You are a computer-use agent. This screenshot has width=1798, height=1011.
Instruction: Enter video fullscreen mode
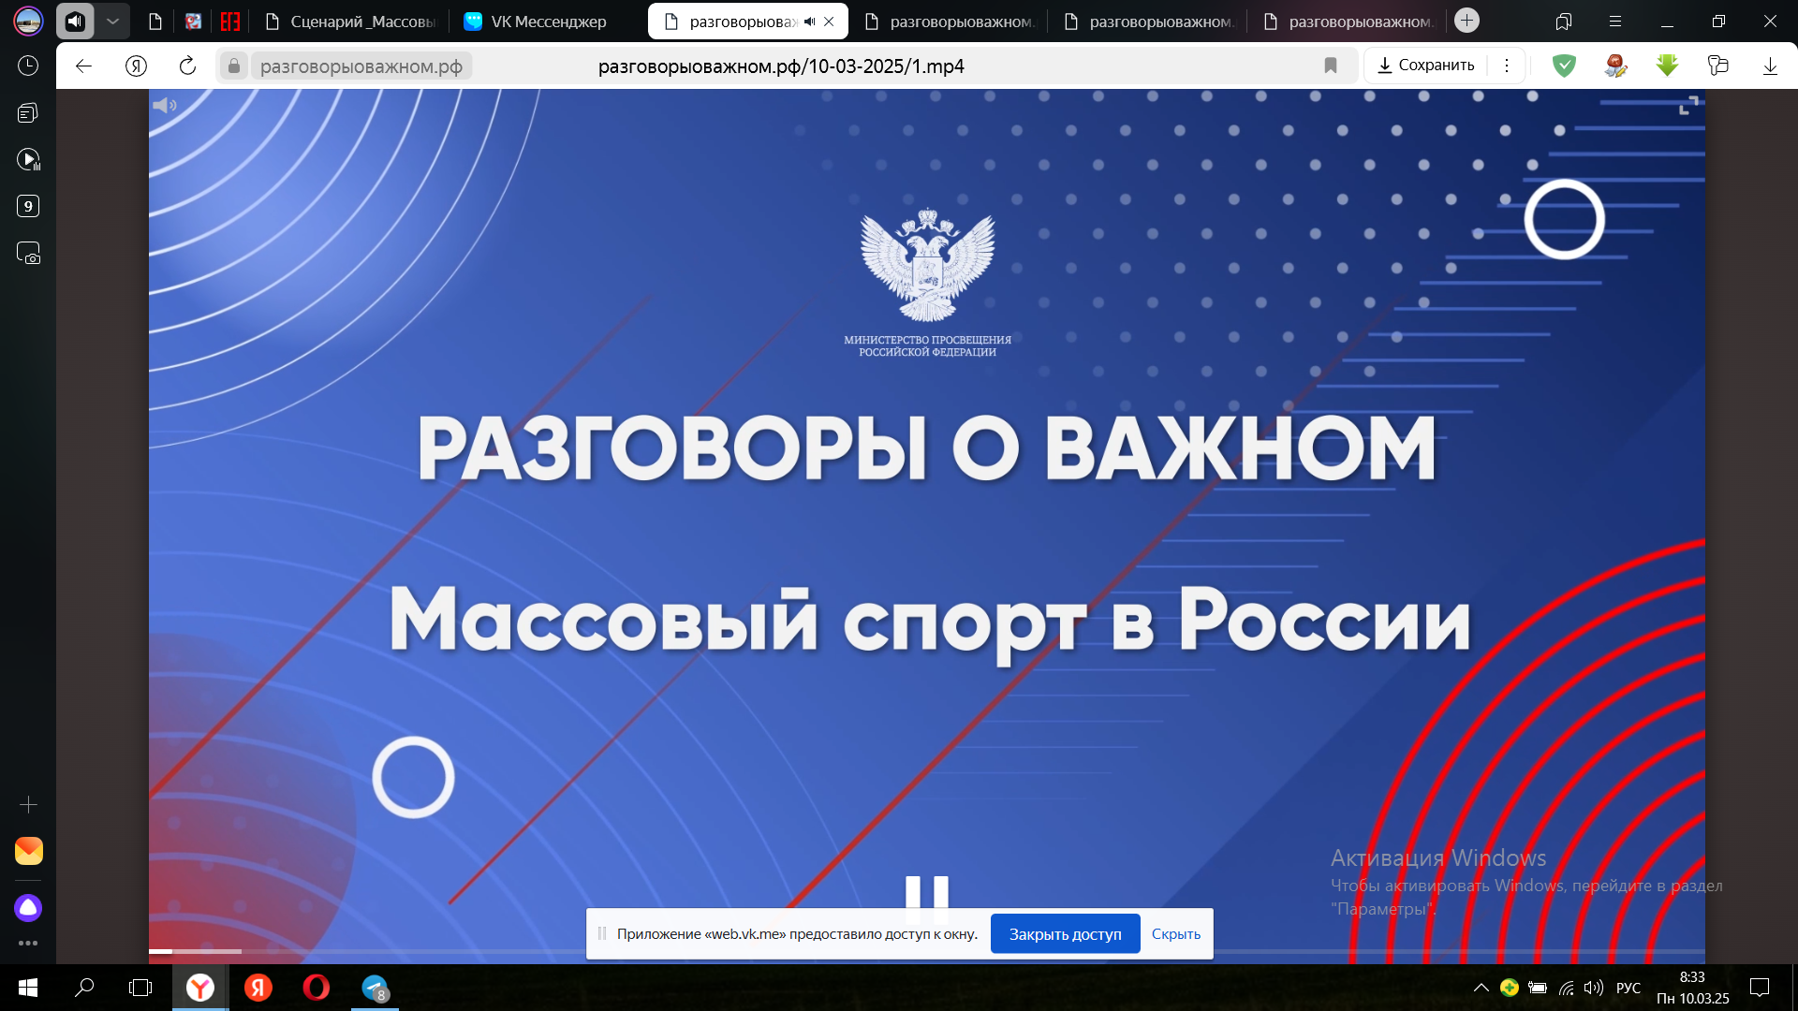[1688, 106]
